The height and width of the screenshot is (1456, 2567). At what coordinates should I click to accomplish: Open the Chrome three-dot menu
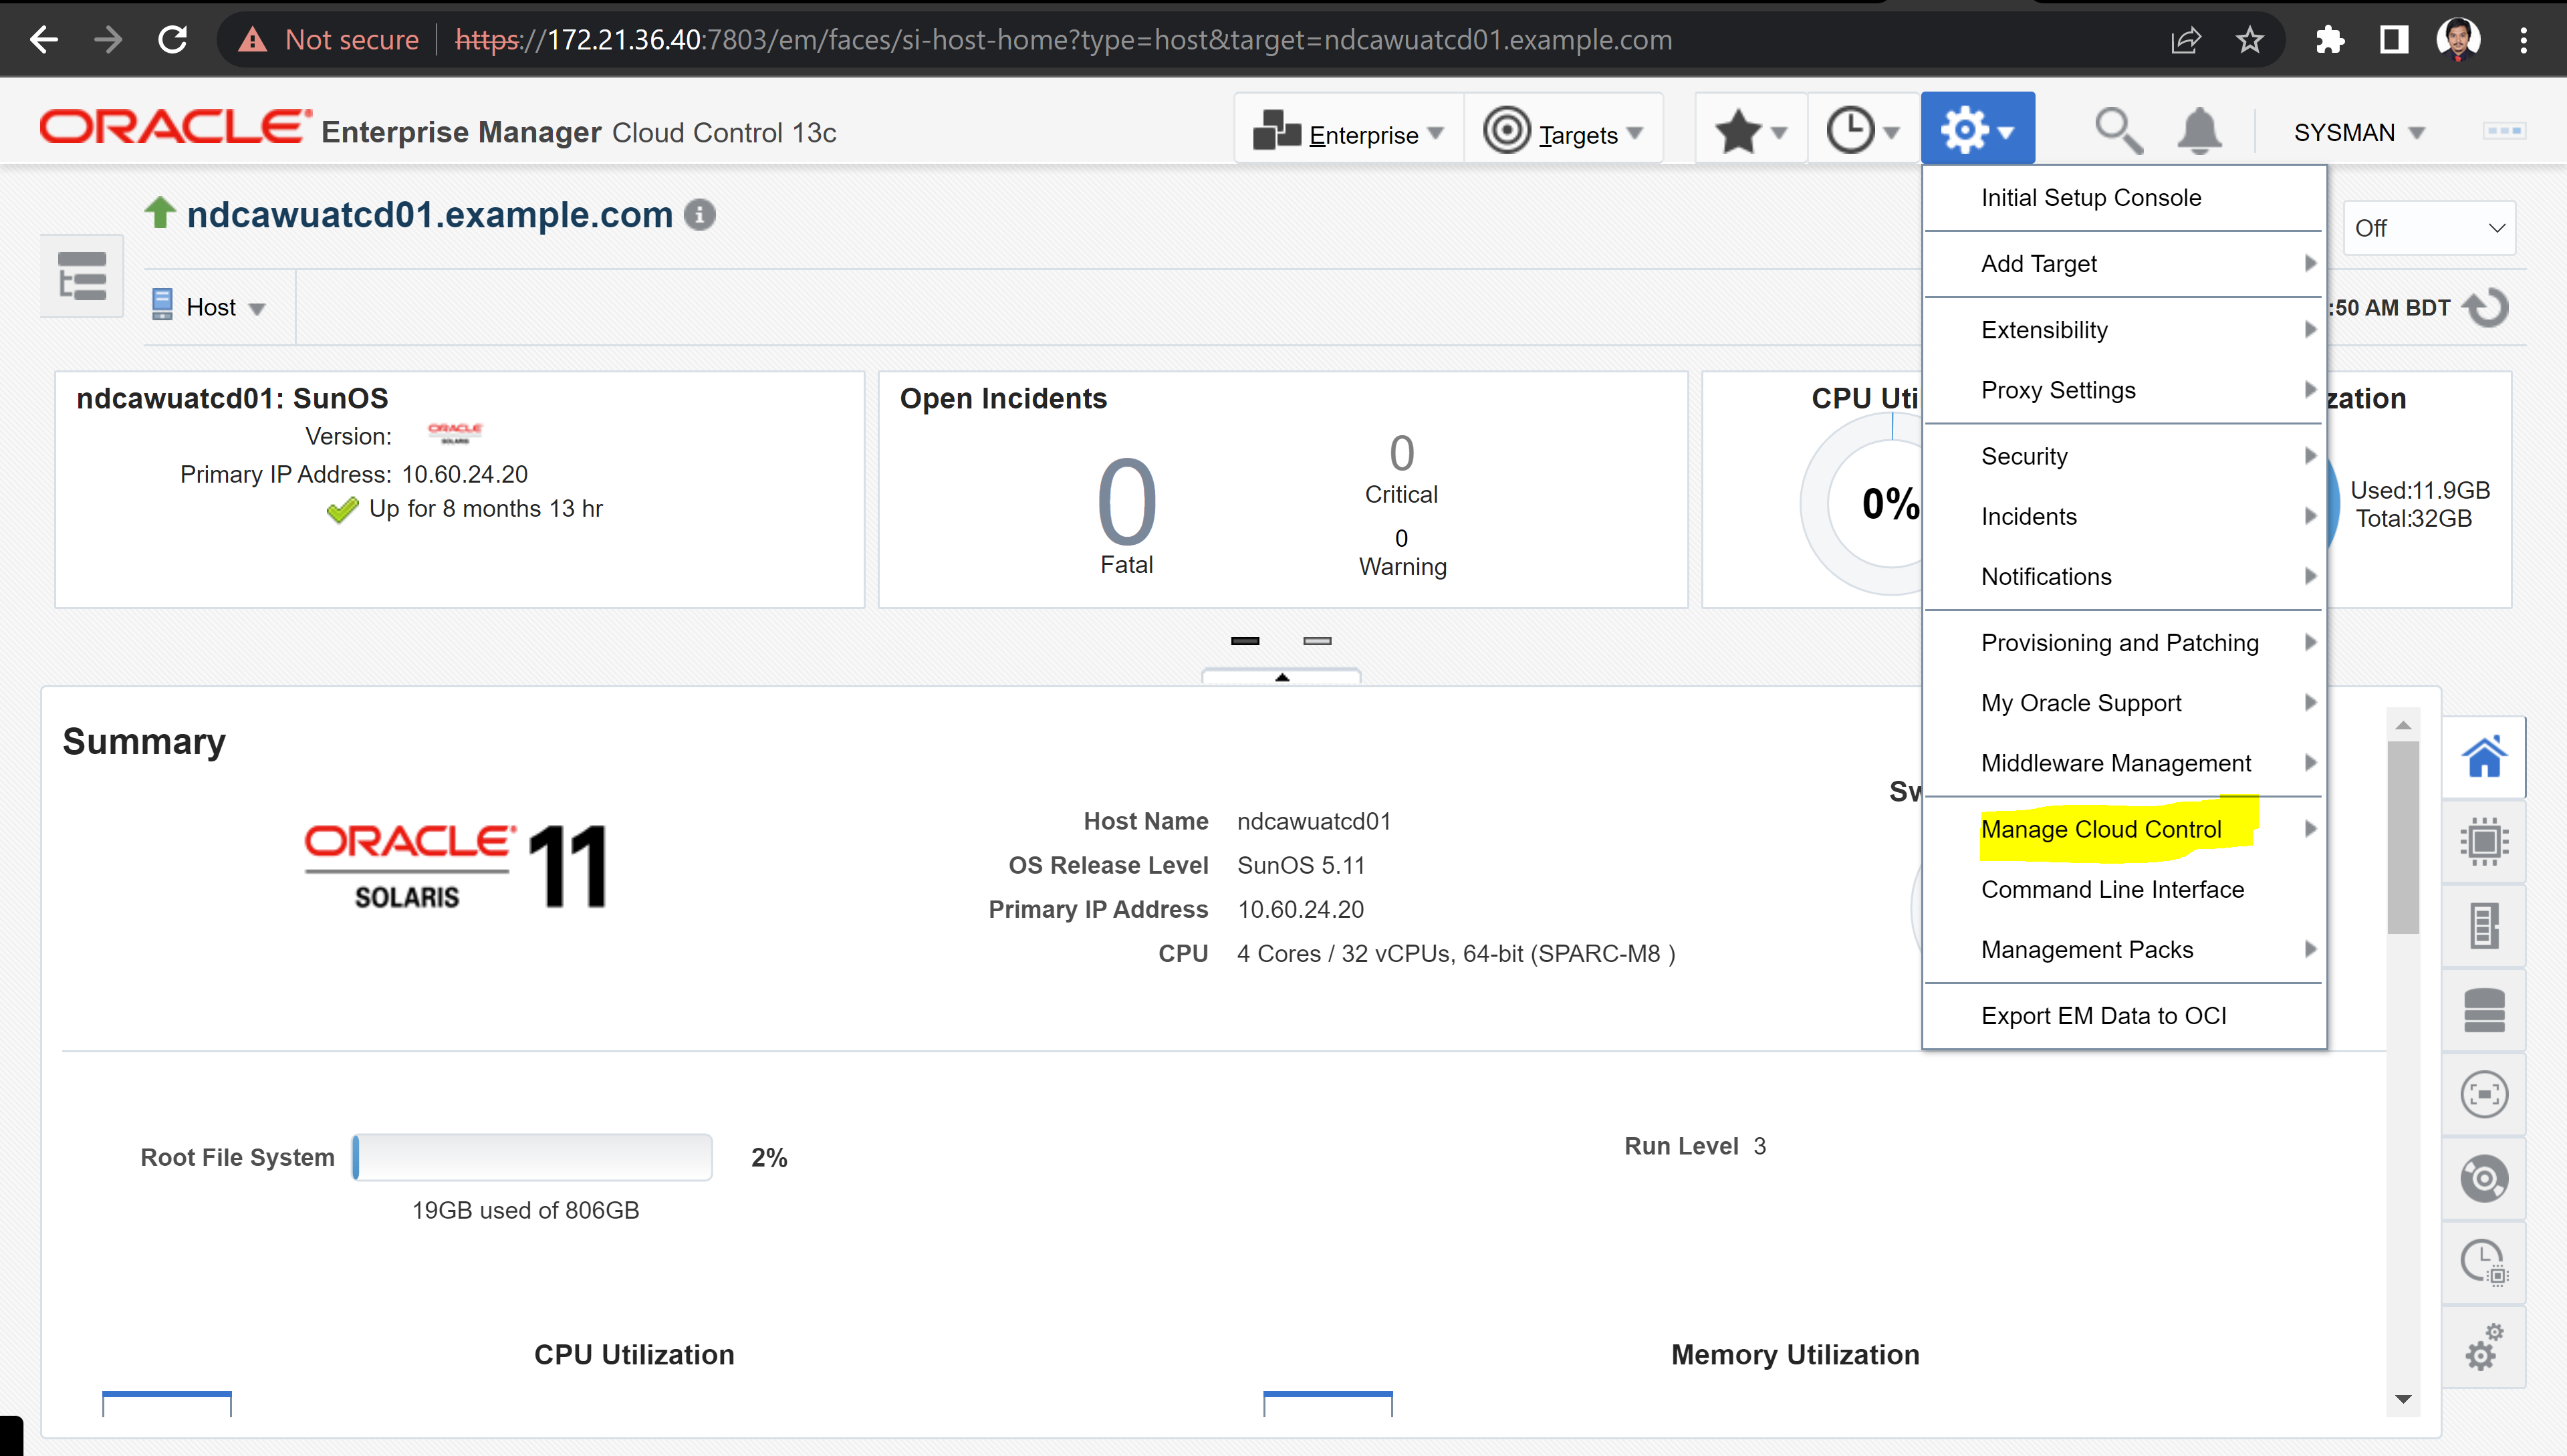pos(2524,40)
